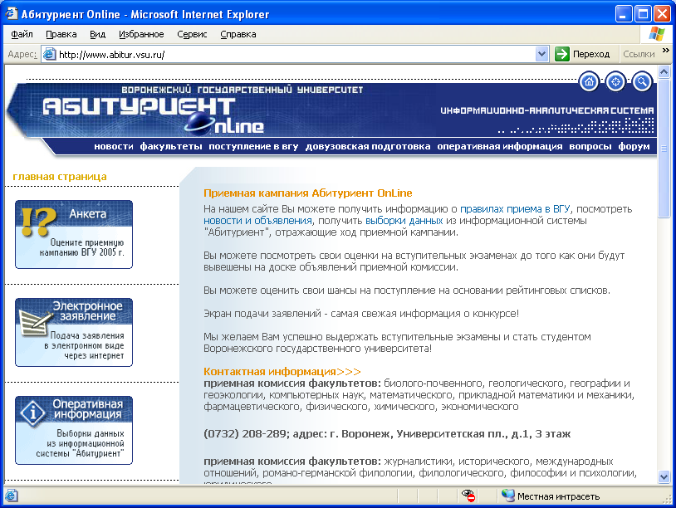Open the Правка menu
This screenshot has width=676, height=508.
coord(61,34)
